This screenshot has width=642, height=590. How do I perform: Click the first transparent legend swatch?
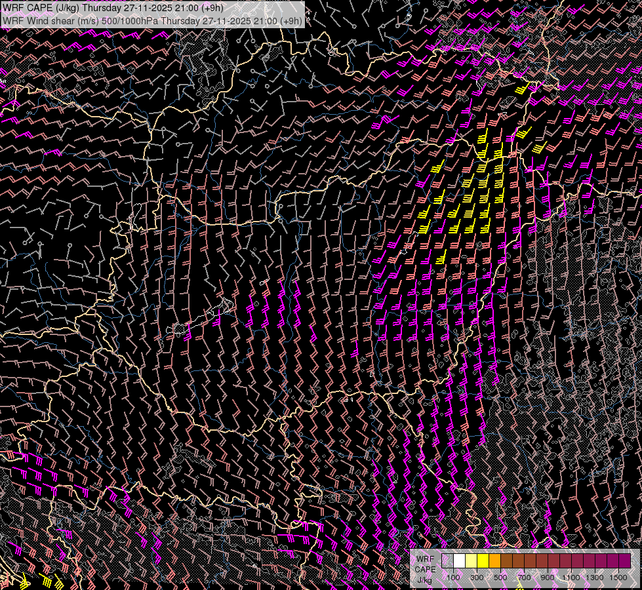click(447, 561)
